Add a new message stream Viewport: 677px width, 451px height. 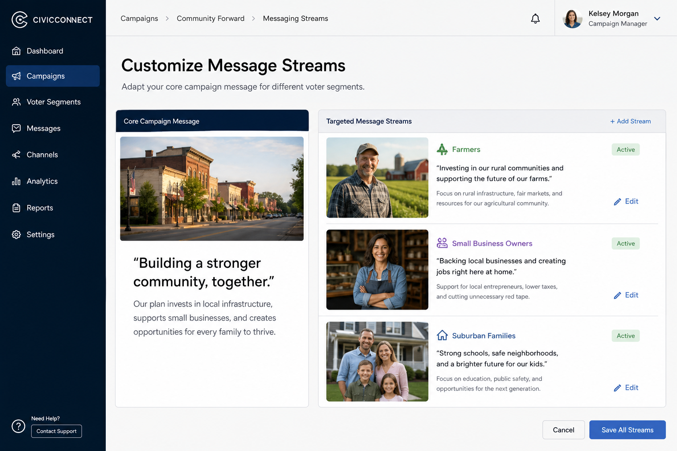tap(630, 121)
